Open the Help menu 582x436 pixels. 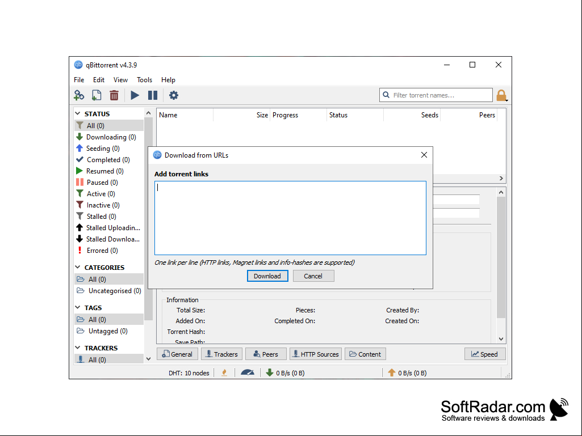tap(168, 80)
